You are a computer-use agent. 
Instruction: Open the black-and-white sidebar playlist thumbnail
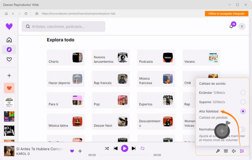point(9,131)
